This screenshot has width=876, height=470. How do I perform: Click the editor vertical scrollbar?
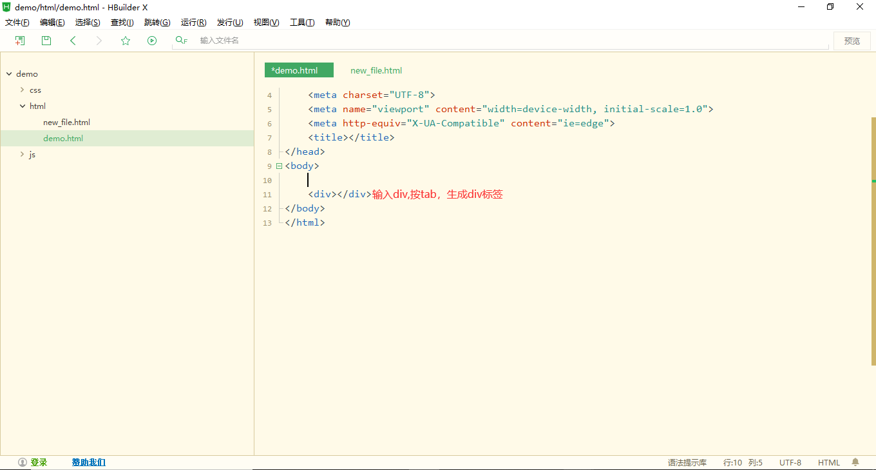pyautogui.click(x=873, y=242)
